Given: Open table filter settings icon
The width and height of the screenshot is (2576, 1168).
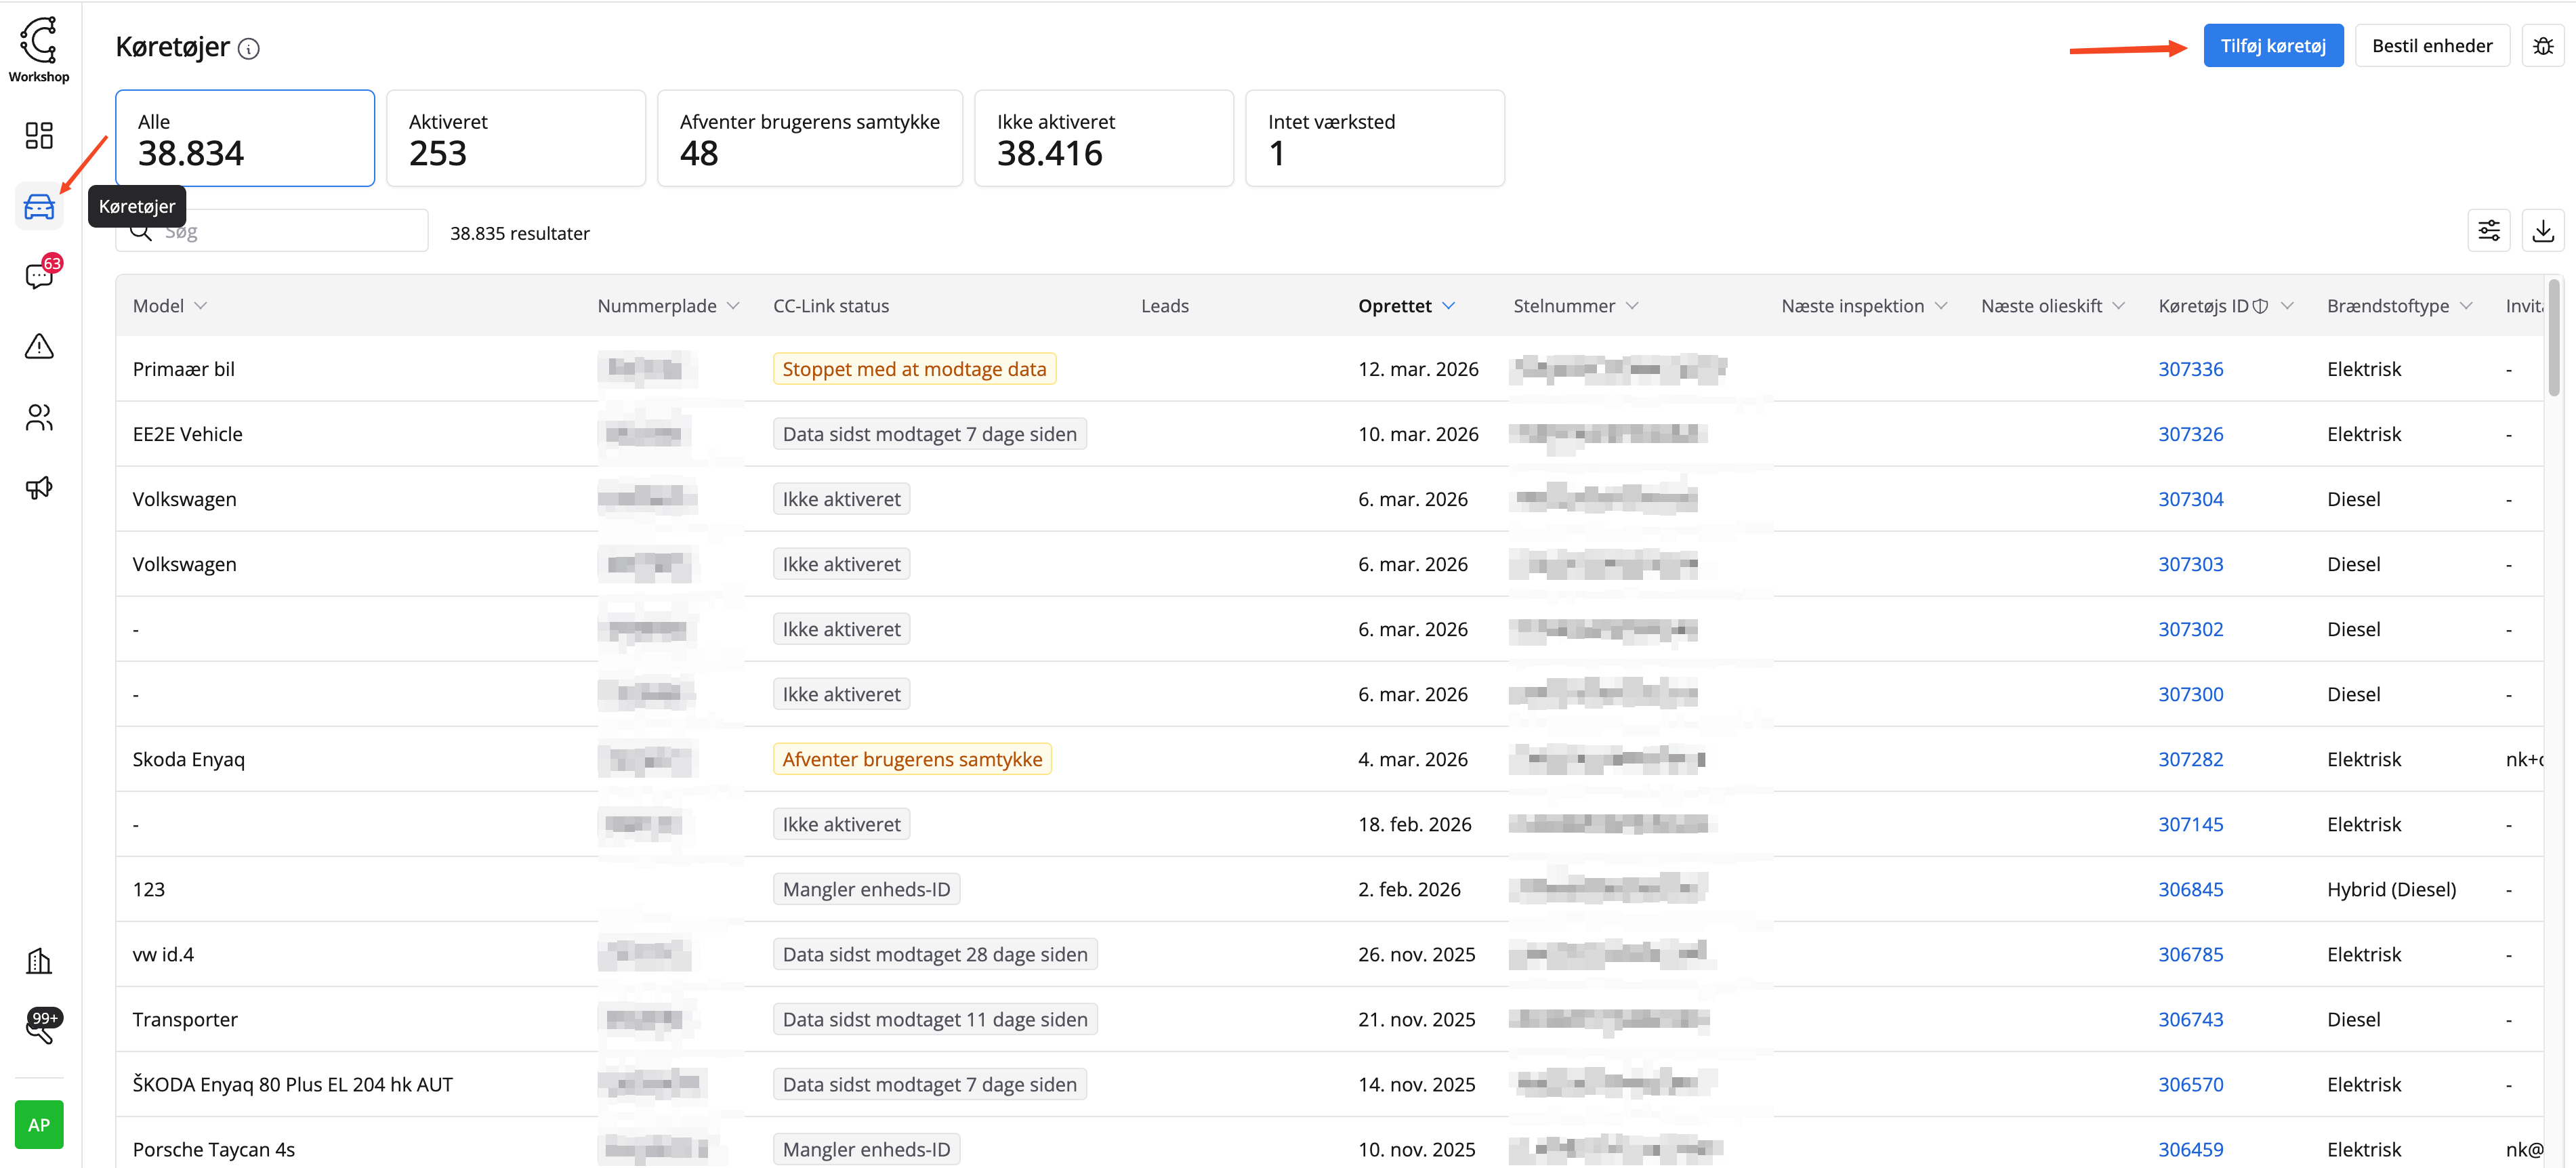Looking at the screenshot, I should tap(2488, 231).
